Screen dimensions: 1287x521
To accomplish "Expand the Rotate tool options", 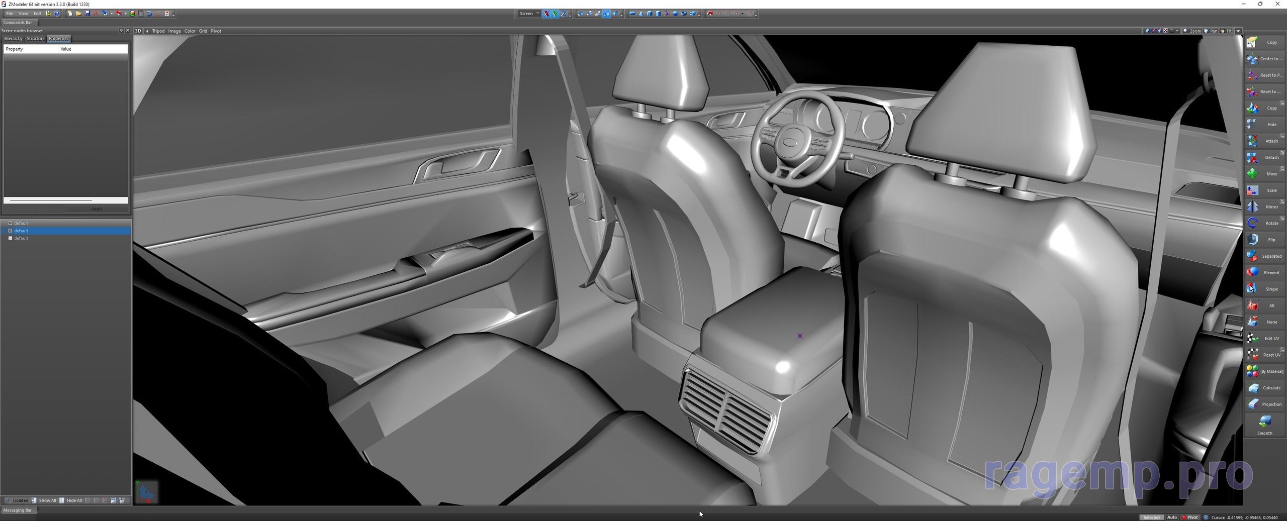I will 1282,219.
